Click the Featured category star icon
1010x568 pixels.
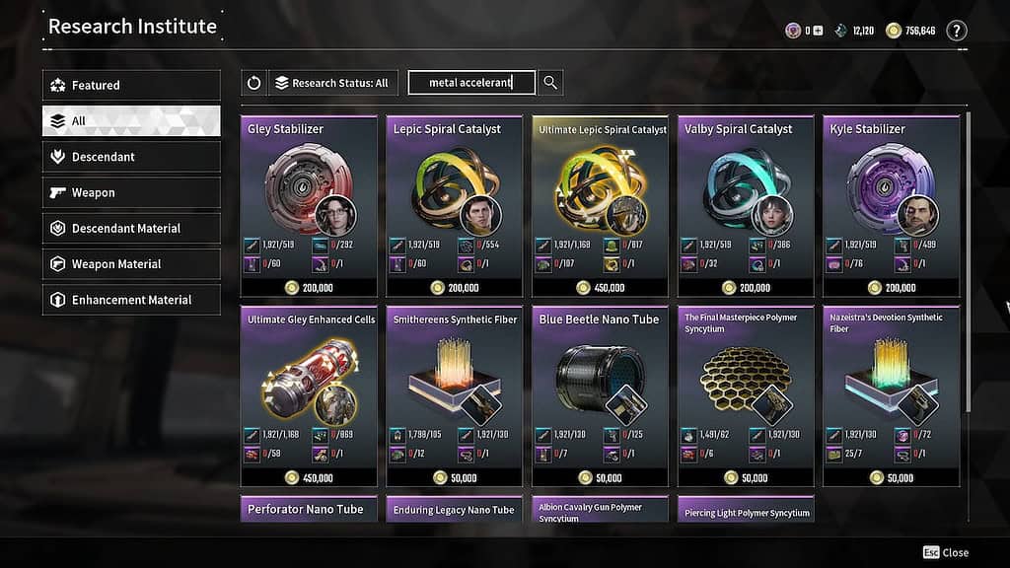pyautogui.click(x=58, y=85)
